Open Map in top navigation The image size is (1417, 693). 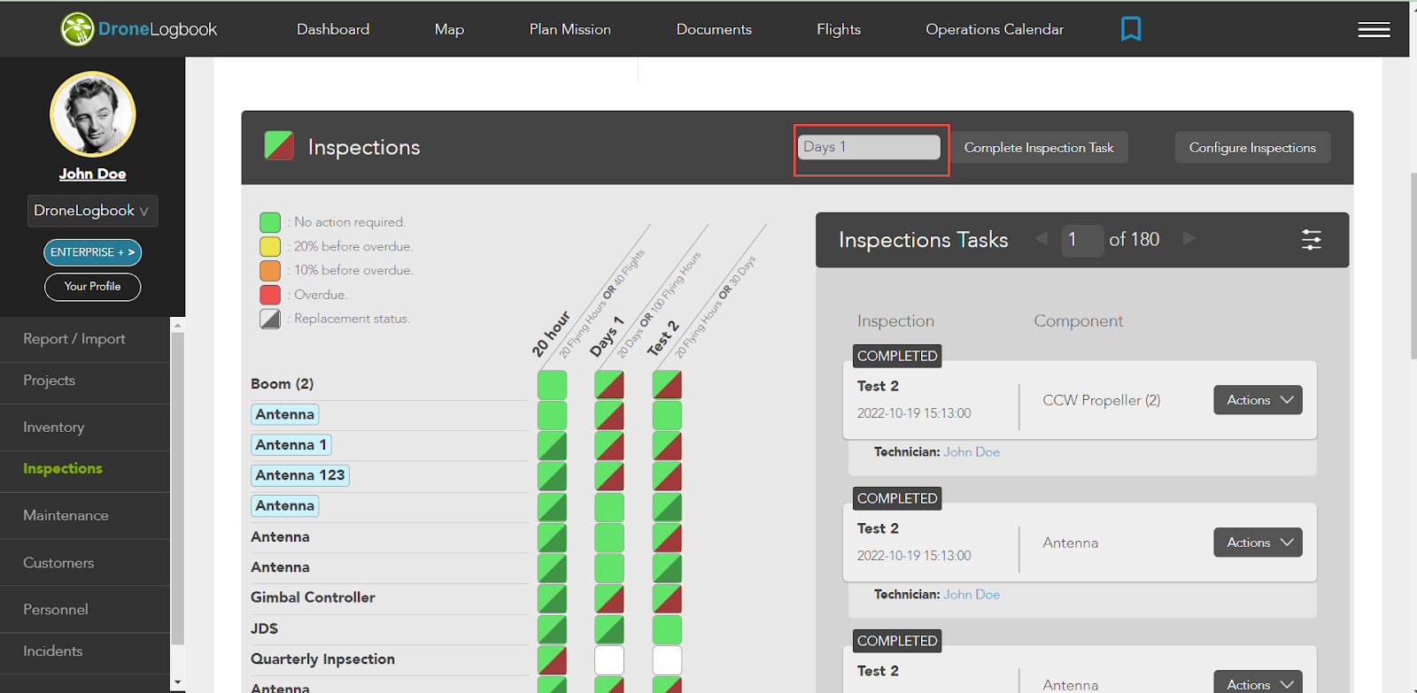tap(449, 29)
